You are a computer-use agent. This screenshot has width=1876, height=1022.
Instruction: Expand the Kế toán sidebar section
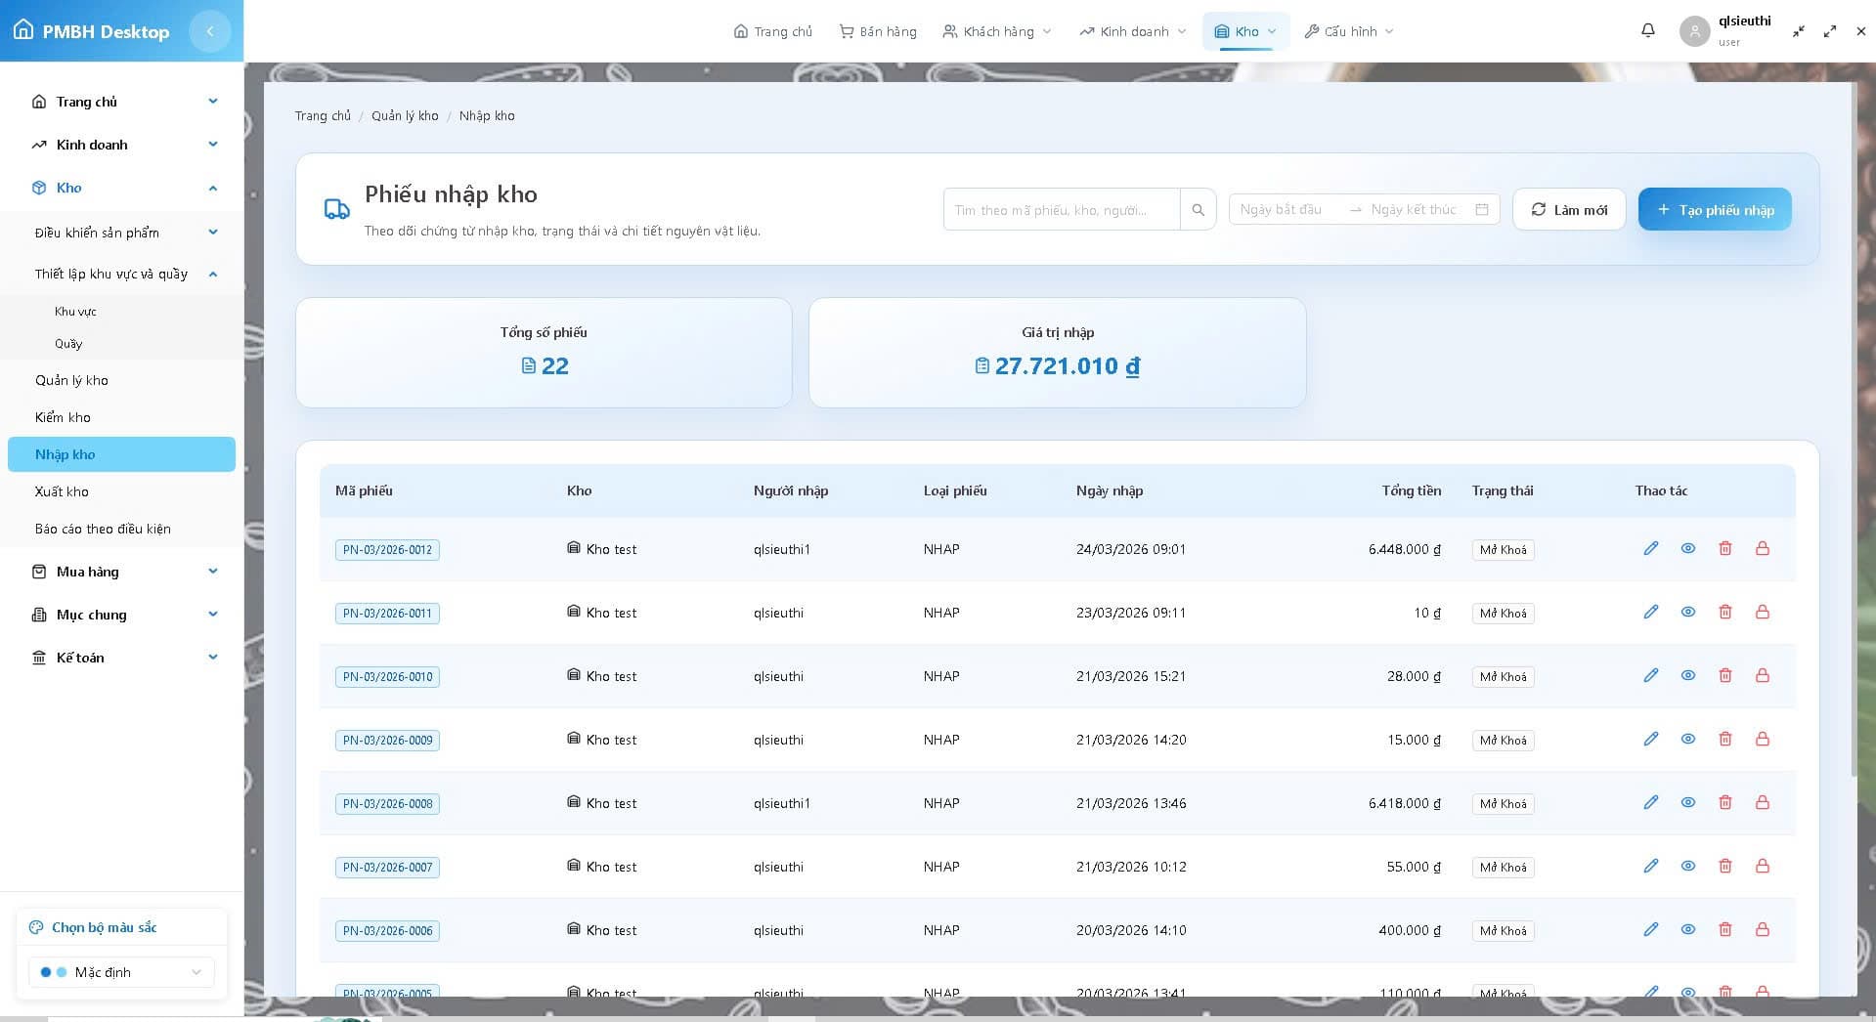coord(121,657)
